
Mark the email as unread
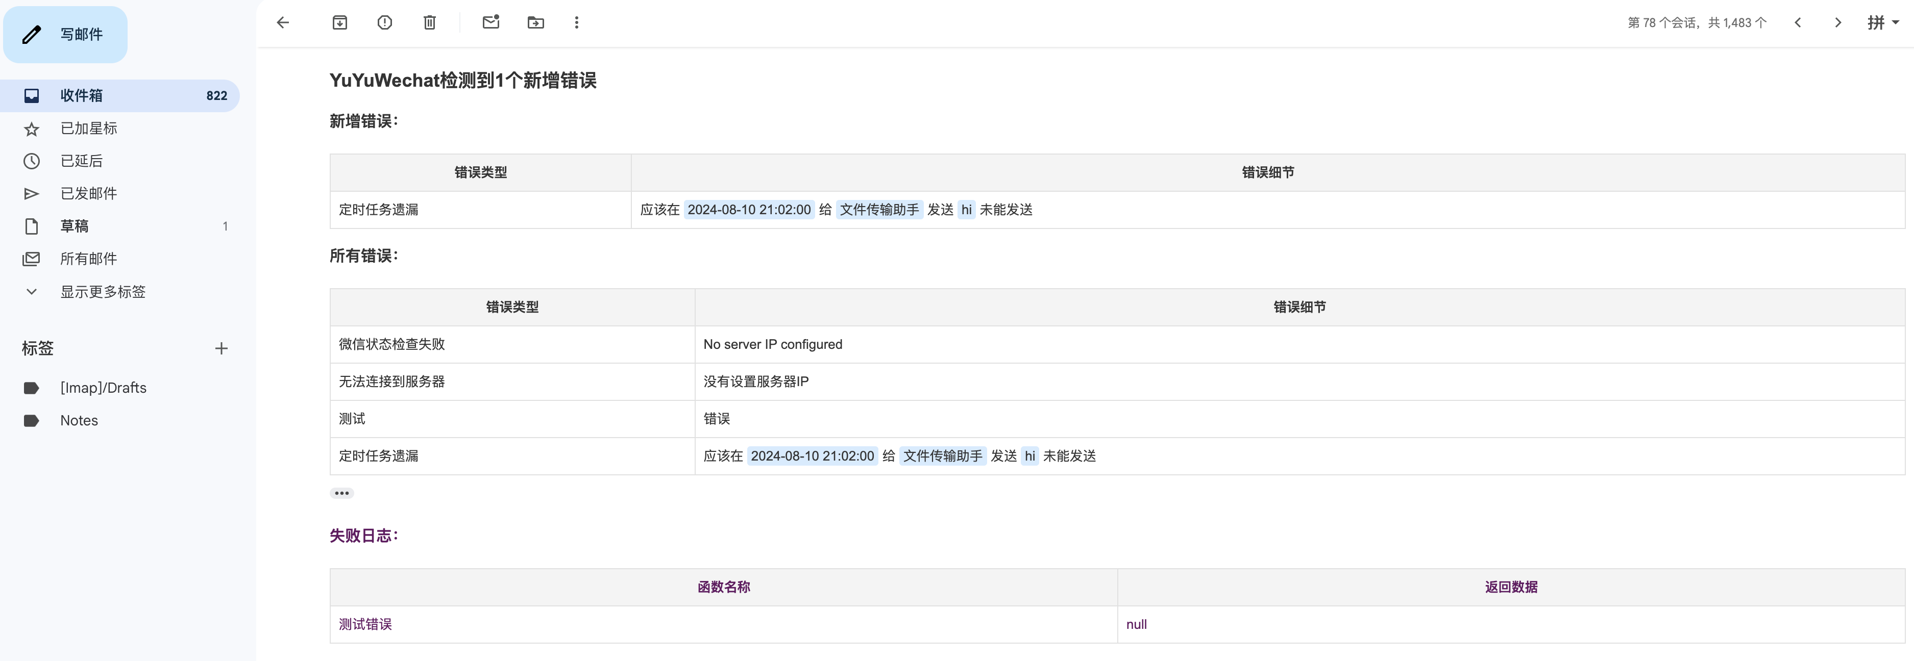(490, 22)
